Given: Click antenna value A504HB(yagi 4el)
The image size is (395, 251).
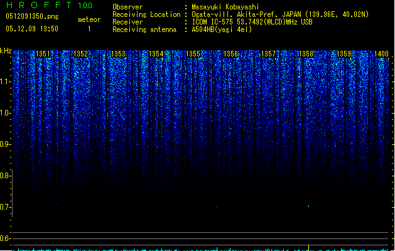Looking at the screenshot, I should tap(222, 29).
